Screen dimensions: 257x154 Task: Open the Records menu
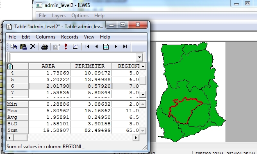[x=70, y=37]
